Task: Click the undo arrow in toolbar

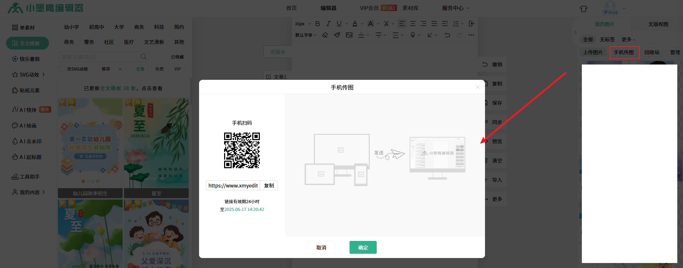Action: [x=447, y=35]
